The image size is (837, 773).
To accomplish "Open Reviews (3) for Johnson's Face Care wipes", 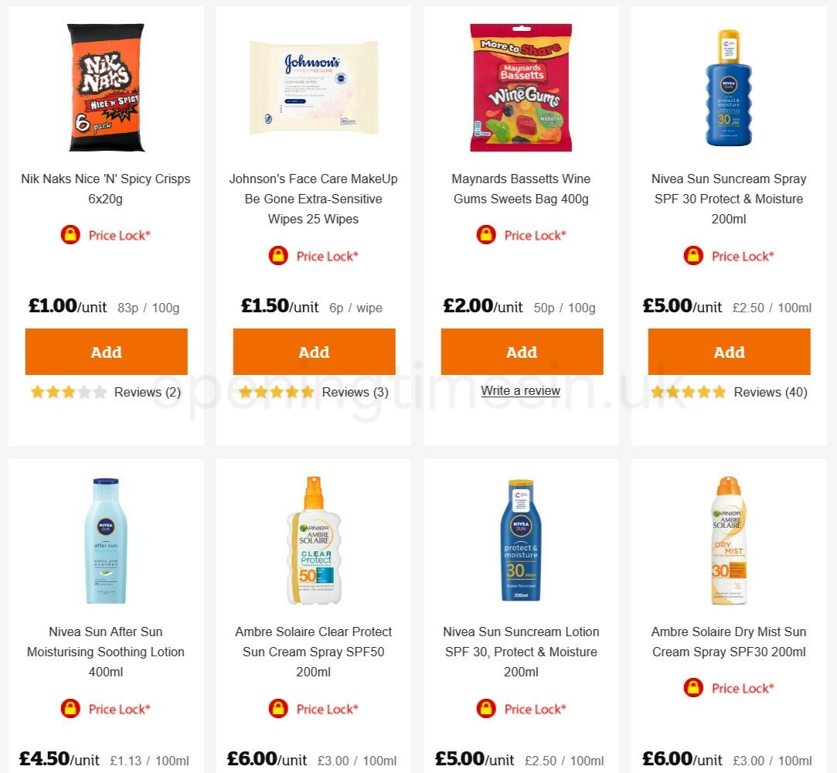I will tap(355, 392).
